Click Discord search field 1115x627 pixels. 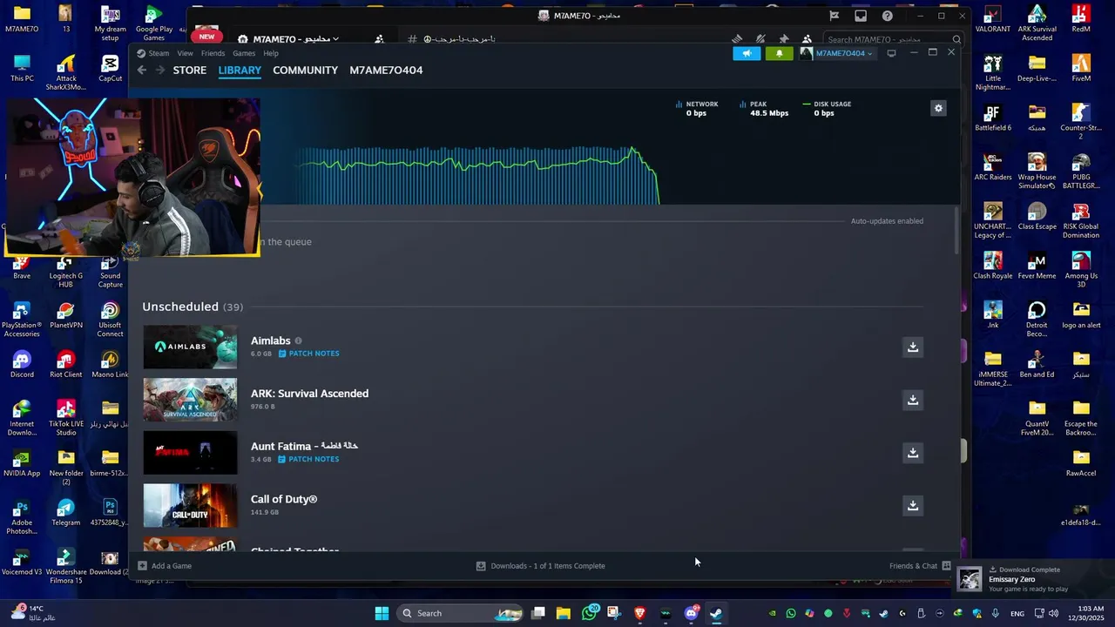point(892,39)
